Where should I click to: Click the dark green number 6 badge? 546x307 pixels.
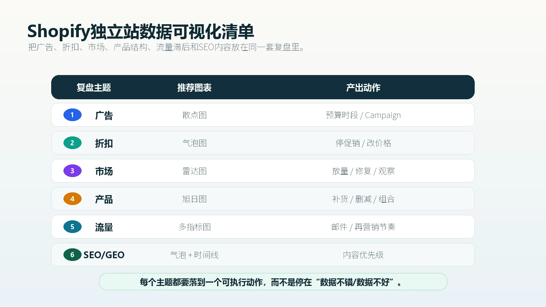[72, 255]
